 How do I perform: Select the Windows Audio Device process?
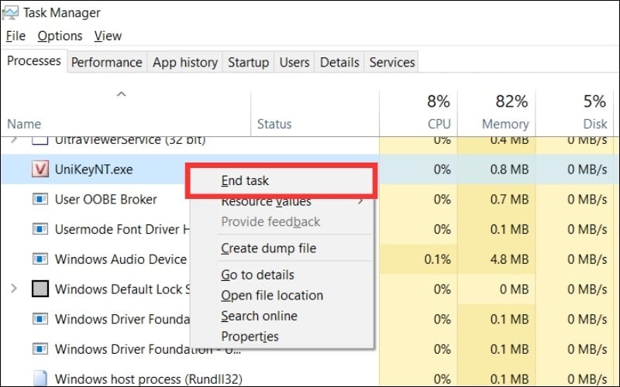coord(121,259)
